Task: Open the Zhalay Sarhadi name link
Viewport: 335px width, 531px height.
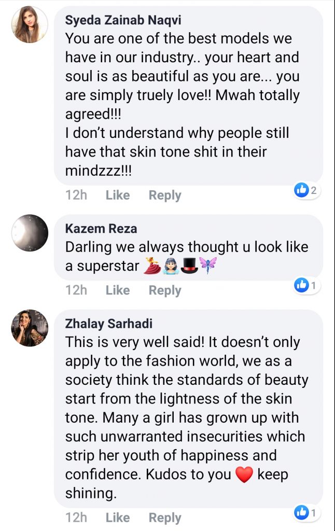Action: pyautogui.click(x=108, y=324)
